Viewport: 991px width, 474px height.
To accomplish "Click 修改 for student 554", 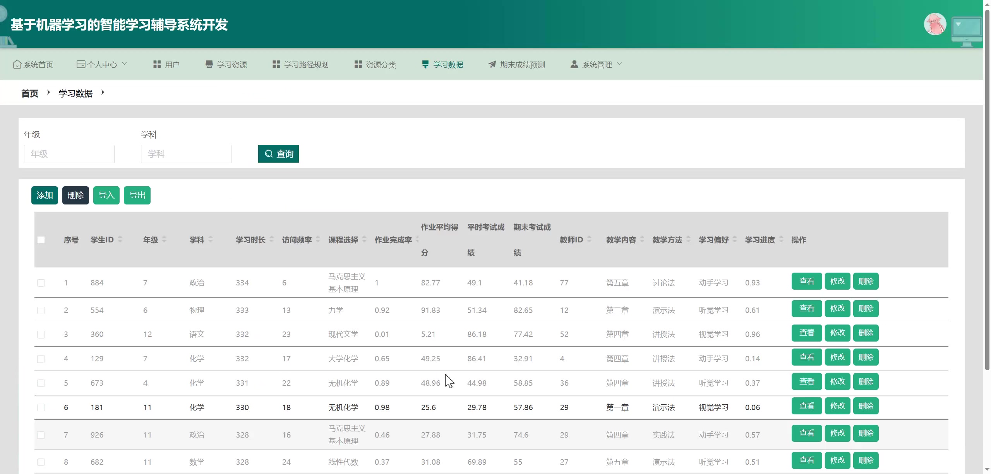I will pos(838,309).
